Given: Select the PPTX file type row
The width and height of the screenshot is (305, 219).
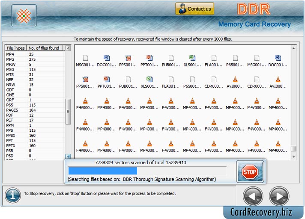Looking at the screenshot, I should [x=35, y=145].
